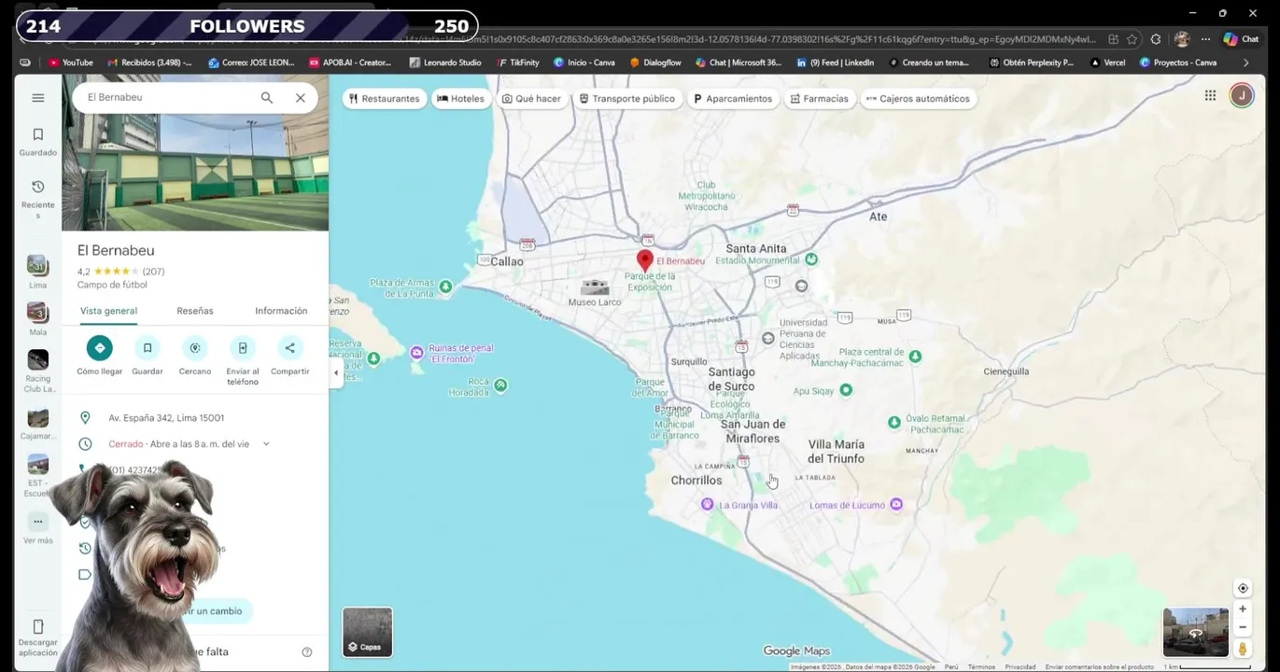Click the Cercano nearby icon
This screenshot has width=1280, height=672.
click(x=194, y=348)
